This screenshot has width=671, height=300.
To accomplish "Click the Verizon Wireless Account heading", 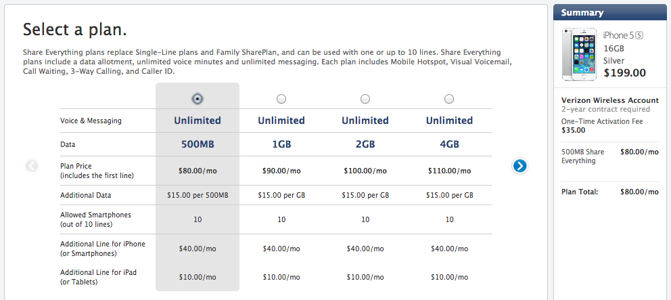I will (x=609, y=100).
